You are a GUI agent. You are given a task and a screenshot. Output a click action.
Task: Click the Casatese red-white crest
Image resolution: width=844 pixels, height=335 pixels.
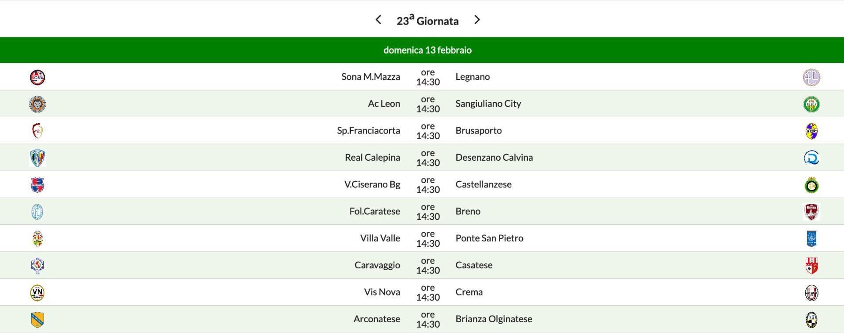click(811, 266)
